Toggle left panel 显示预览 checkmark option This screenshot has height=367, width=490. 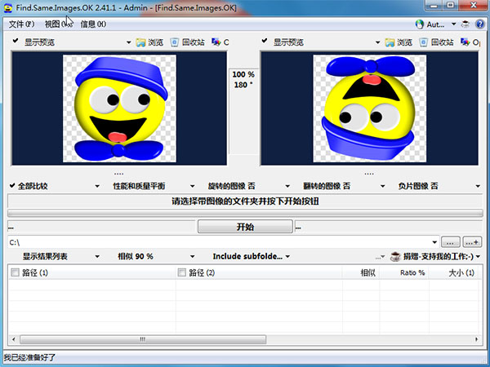pos(16,42)
